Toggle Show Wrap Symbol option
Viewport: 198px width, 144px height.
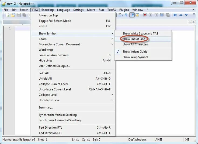click(x=143, y=57)
